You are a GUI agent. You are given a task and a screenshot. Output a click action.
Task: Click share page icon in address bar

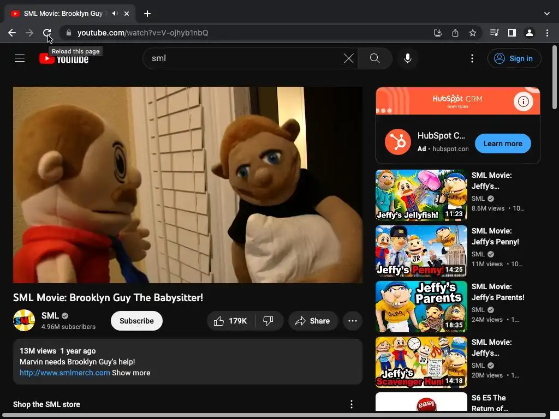455,33
